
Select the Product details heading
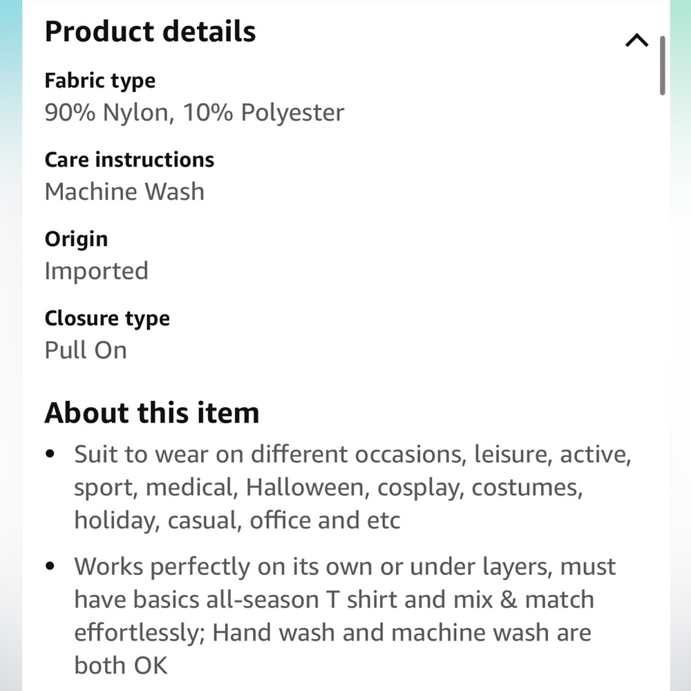pos(150,32)
